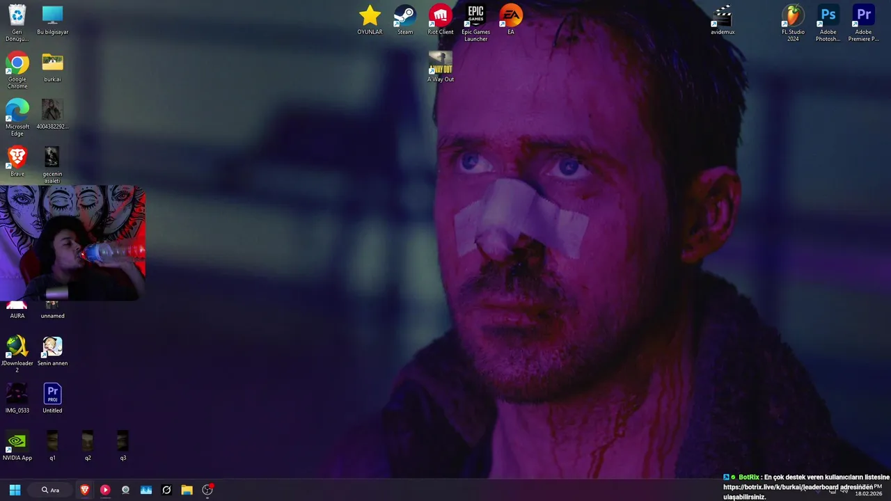This screenshot has width=891, height=501.
Task: Open the OYUNLAR star folder
Action: click(370, 20)
